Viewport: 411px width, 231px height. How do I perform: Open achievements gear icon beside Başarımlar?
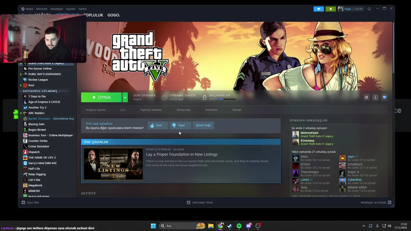[x=205, y=97]
